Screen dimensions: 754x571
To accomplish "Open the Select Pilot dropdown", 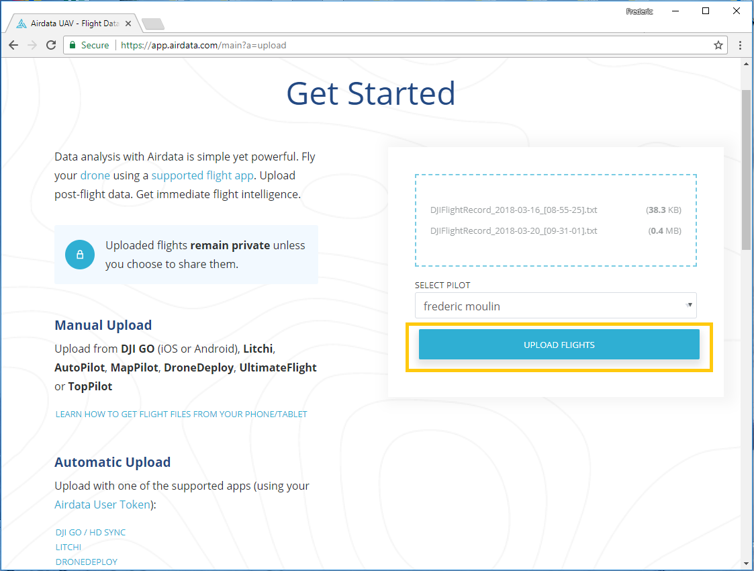I will tap(555, 306).
